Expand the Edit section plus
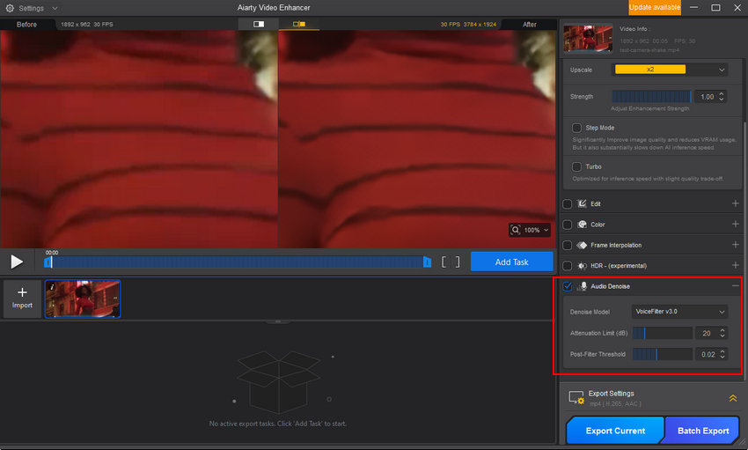748x450 pixels. tap(735, 203)
